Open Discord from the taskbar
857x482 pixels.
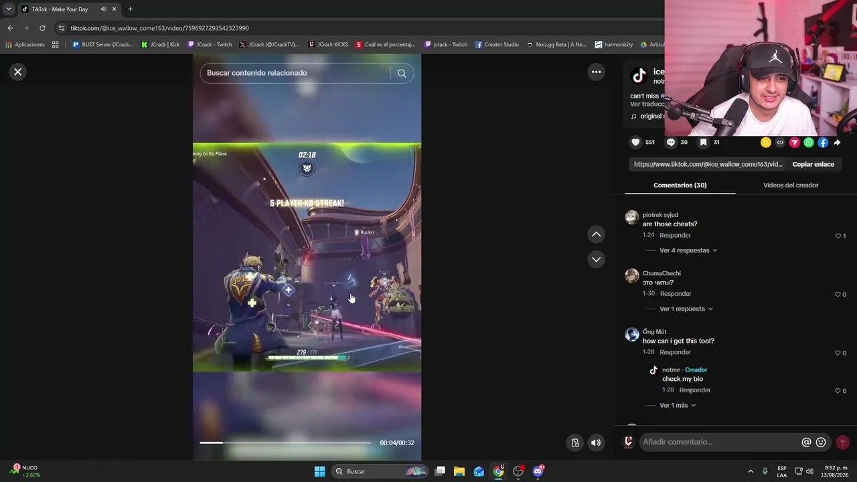(x=538, y=471)
